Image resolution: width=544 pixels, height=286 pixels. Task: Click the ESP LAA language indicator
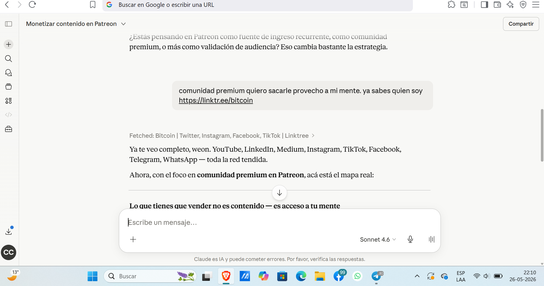point(461,276)
